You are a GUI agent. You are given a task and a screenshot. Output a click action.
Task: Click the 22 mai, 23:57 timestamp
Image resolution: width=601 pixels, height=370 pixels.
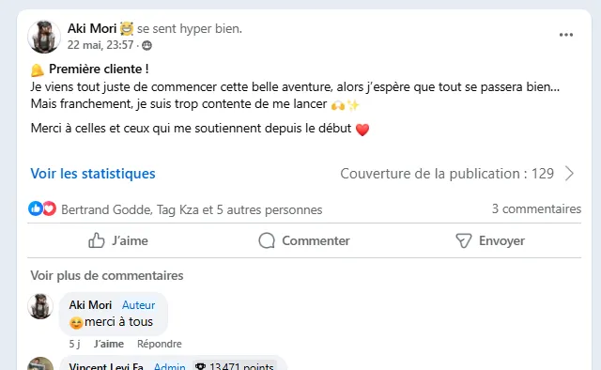click(x=100, y=45)
